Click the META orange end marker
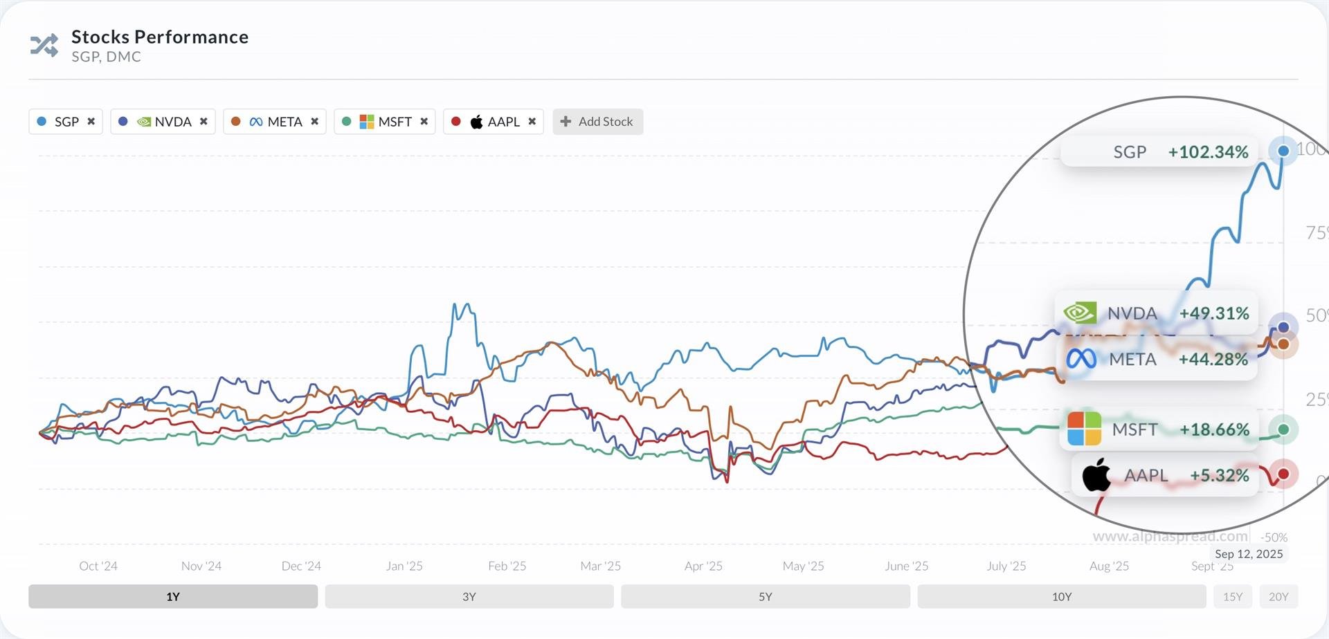Image resolution: width=1329 pixels, height=639 pixels. click(x=1283, y=344)
